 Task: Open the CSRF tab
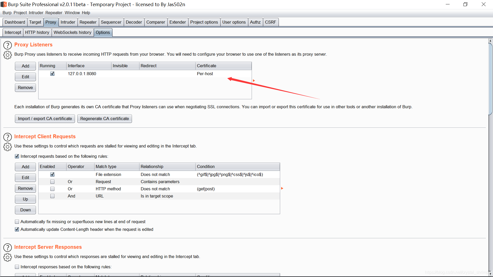click(x=270, y=22)
